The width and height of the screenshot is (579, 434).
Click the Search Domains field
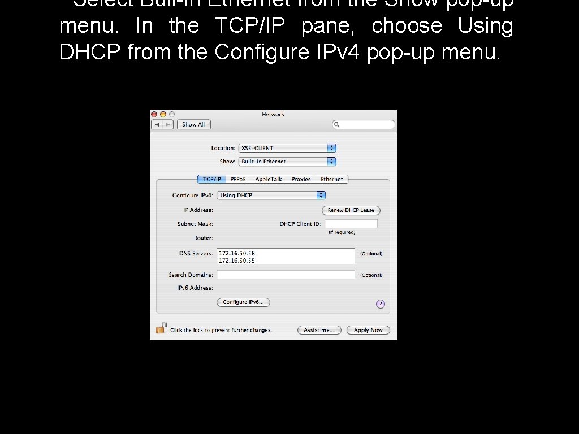coord(286,275)
